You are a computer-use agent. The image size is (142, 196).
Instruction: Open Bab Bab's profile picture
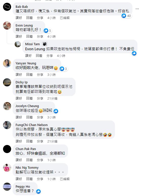(7, 7)
